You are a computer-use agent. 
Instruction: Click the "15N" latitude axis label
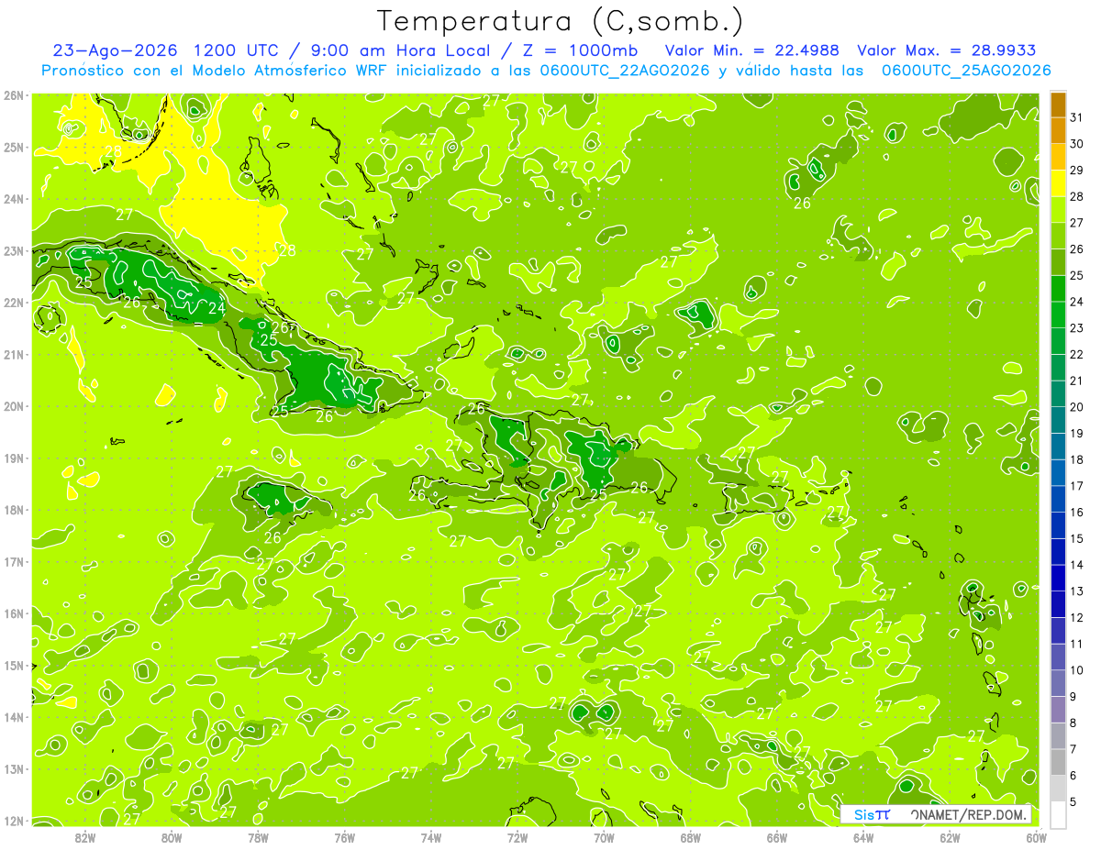click(14, 666)
